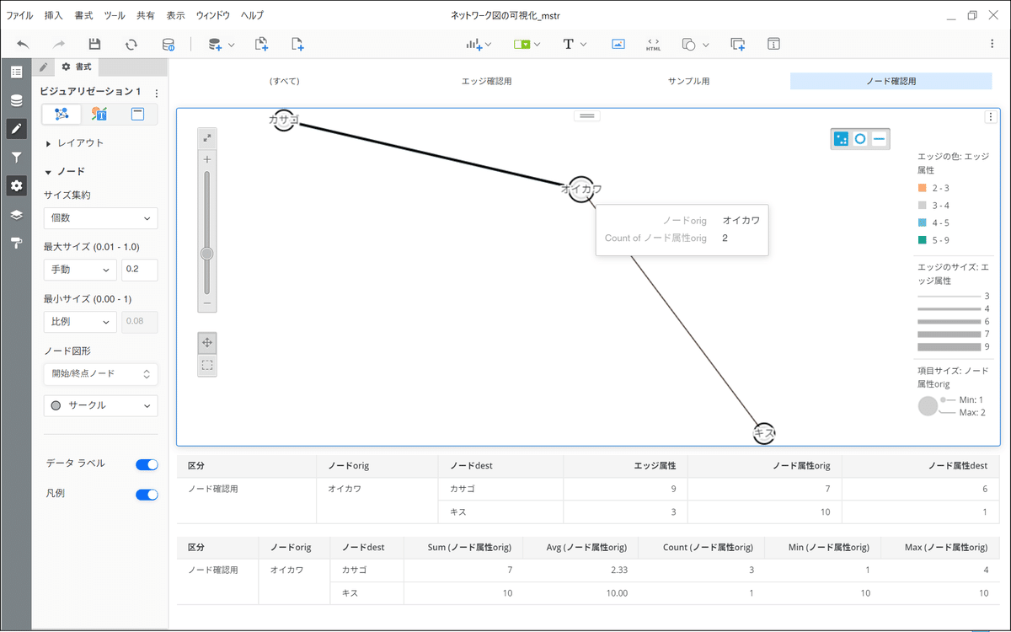1011x632 pixels.
Task: Expand the レイアウト section
Action: coord(75,143)
